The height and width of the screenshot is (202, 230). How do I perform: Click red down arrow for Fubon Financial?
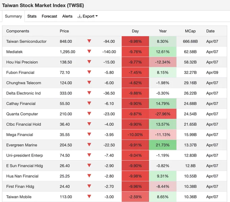[89, 72]
